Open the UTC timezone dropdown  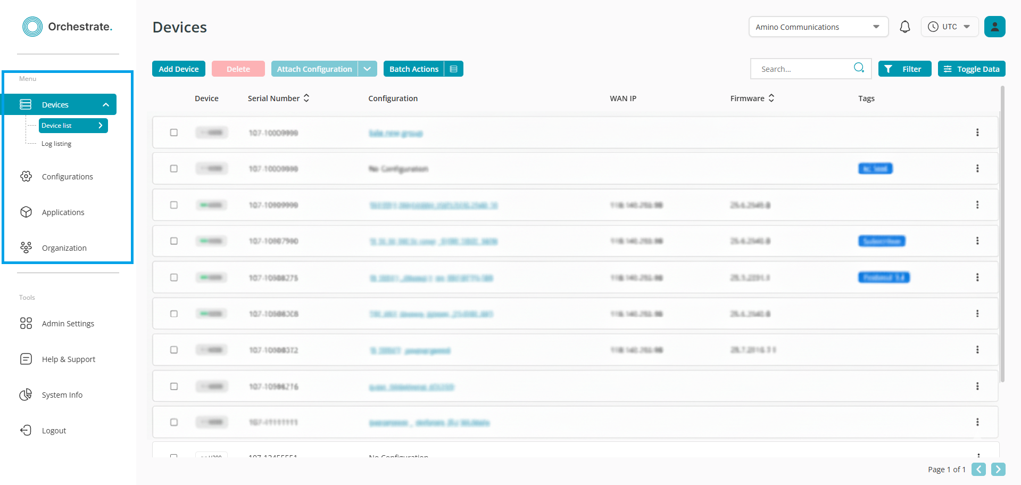coord(949,27)
